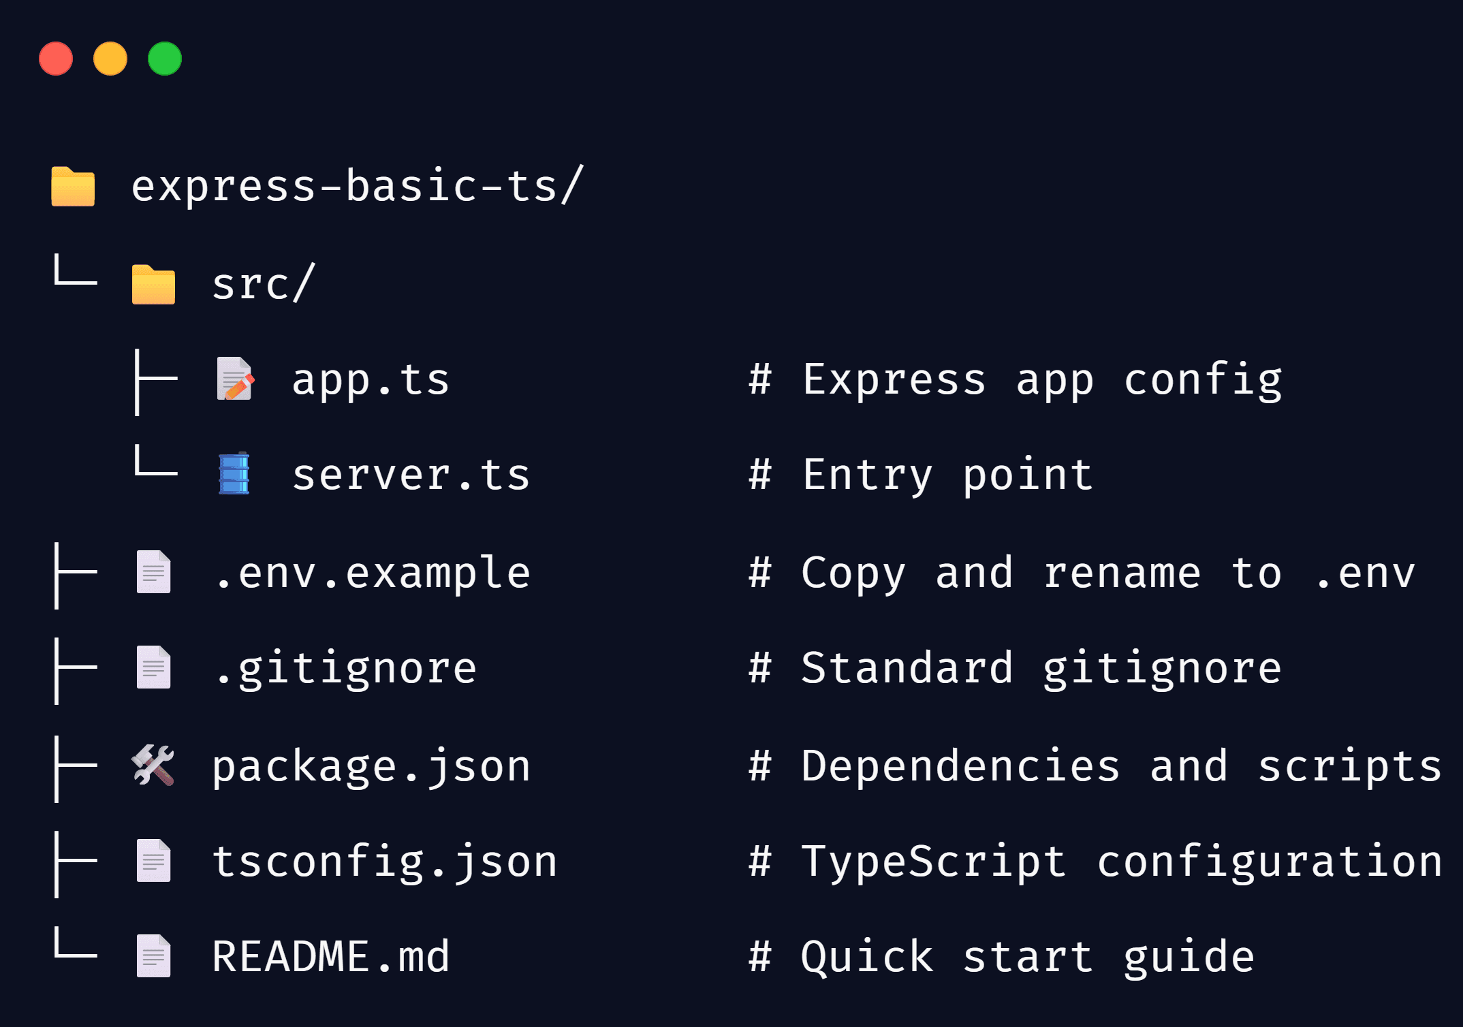Click the yellow minimize circle

pos(110,60)
